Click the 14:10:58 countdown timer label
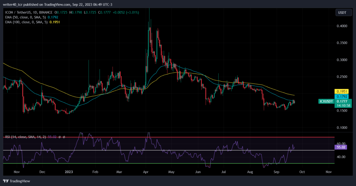Screen dimensions: 356x186 click(x=343, y=106)
